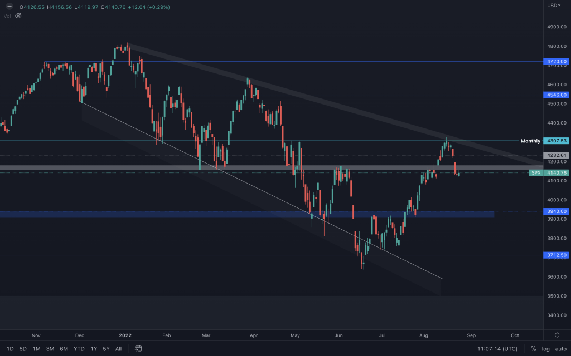571x356 pixels.
Task: Click the 3940.00 price level label
Action: (x=555, y=211)
